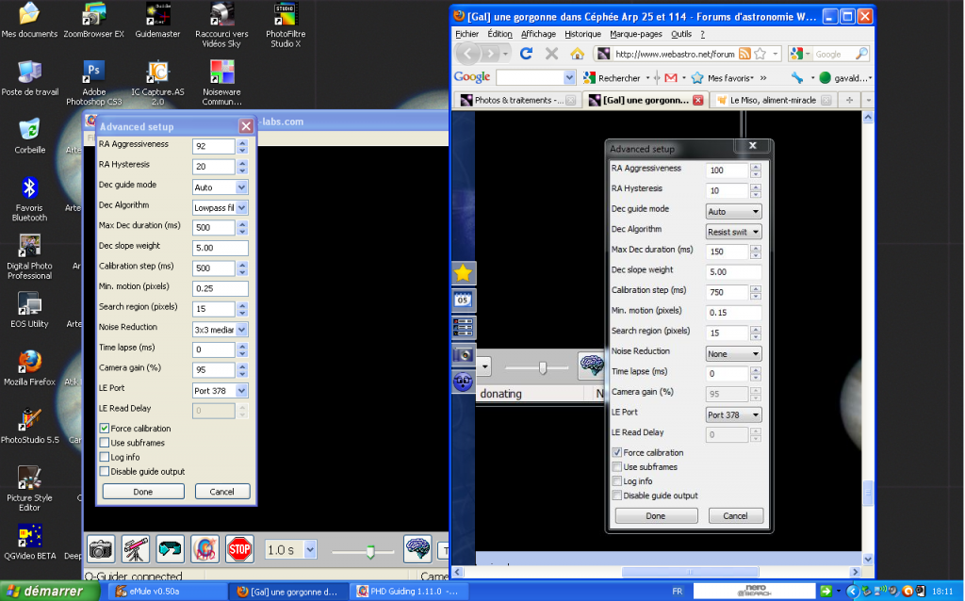The image size is (965, 601).
Task: Open exposure time dropdown showing 1.0 s
Action: 309,549
